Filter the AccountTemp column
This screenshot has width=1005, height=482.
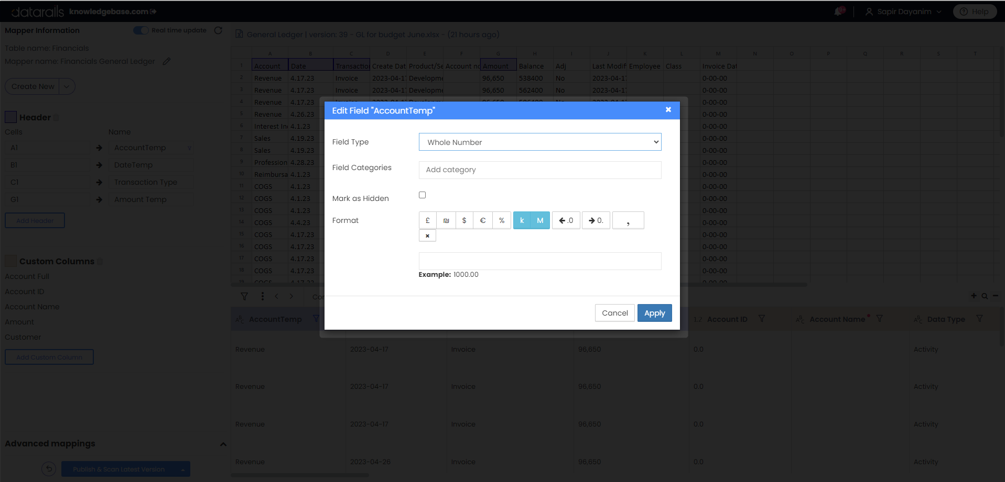click(x=316, y=318)
